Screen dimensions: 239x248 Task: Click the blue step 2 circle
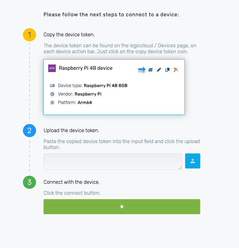[29, 130]
